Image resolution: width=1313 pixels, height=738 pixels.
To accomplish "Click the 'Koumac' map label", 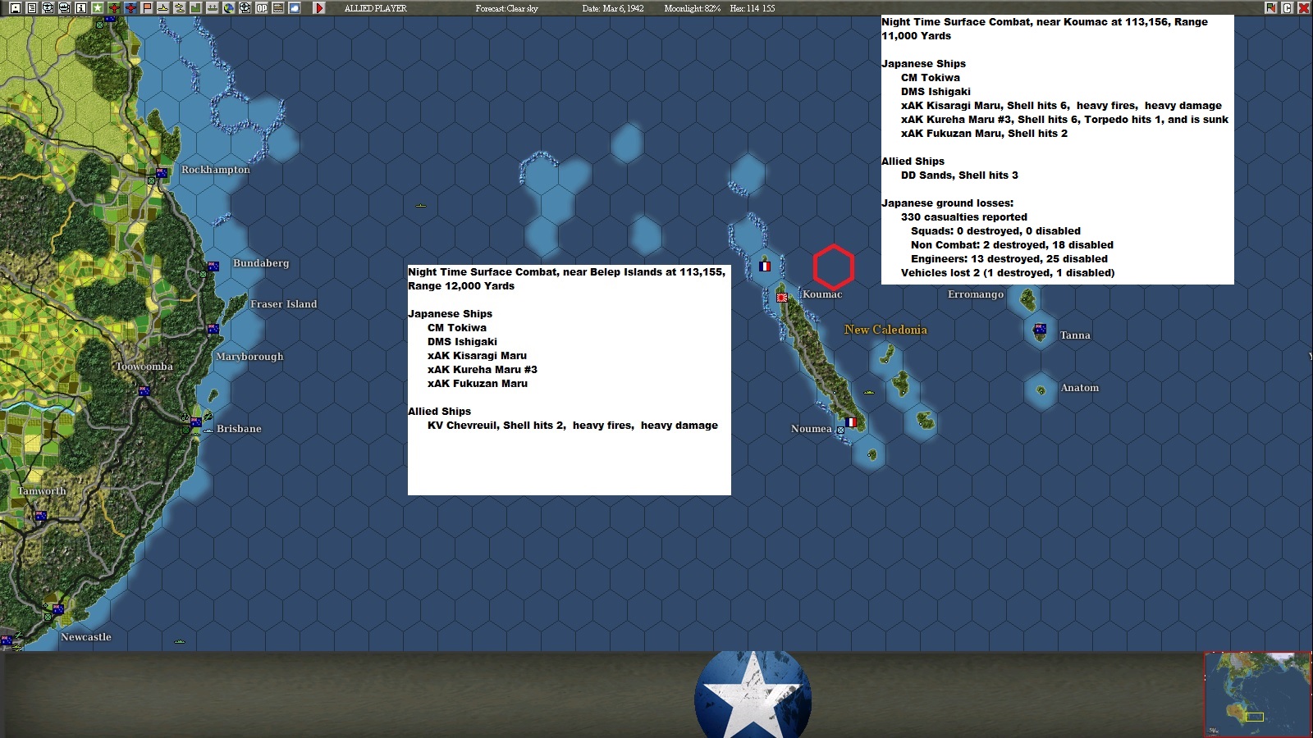I will [822, 294].
